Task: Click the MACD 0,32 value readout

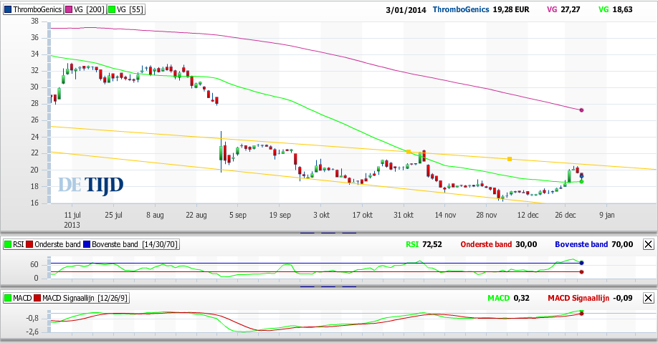Action: [508, 298]
